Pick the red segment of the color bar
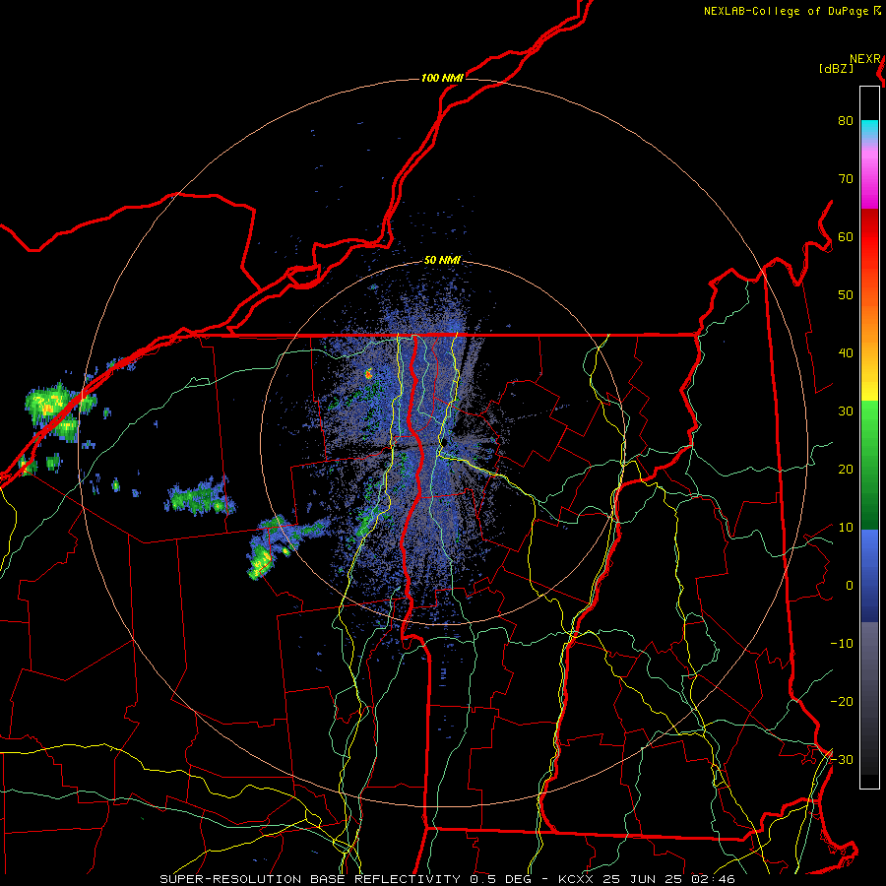This screenshot has height=886, width=886. (x=869, y=237)
